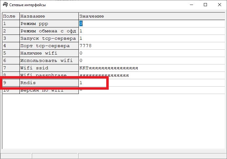Click the Название column header
The image size is (227, 159).
(49, 16)
